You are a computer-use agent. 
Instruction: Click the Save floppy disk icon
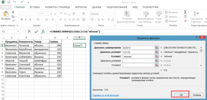tap(9, 2)
